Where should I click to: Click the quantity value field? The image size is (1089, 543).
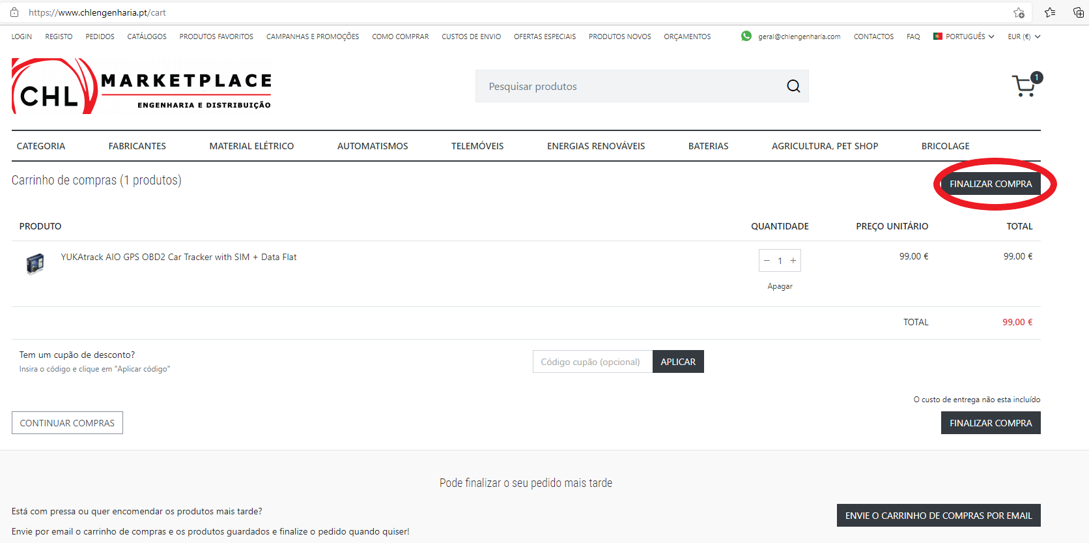[x=780, y=260]
